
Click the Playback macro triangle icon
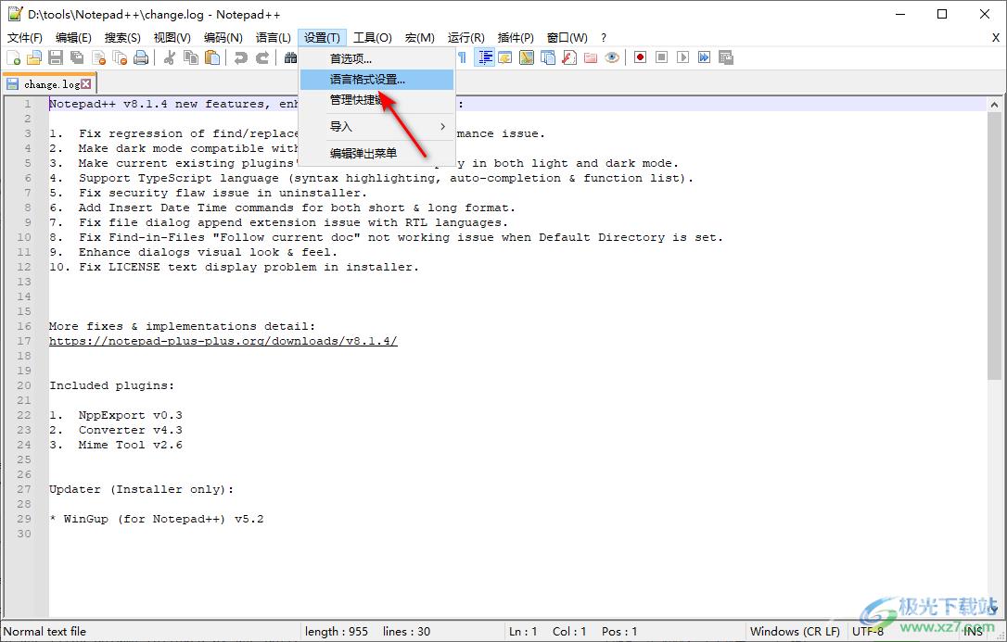(x=683, y=57)
